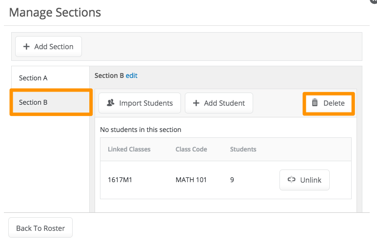Go back using Back To Roster button
The height and width of the screenshot is (245, 377).
point(40,228)
